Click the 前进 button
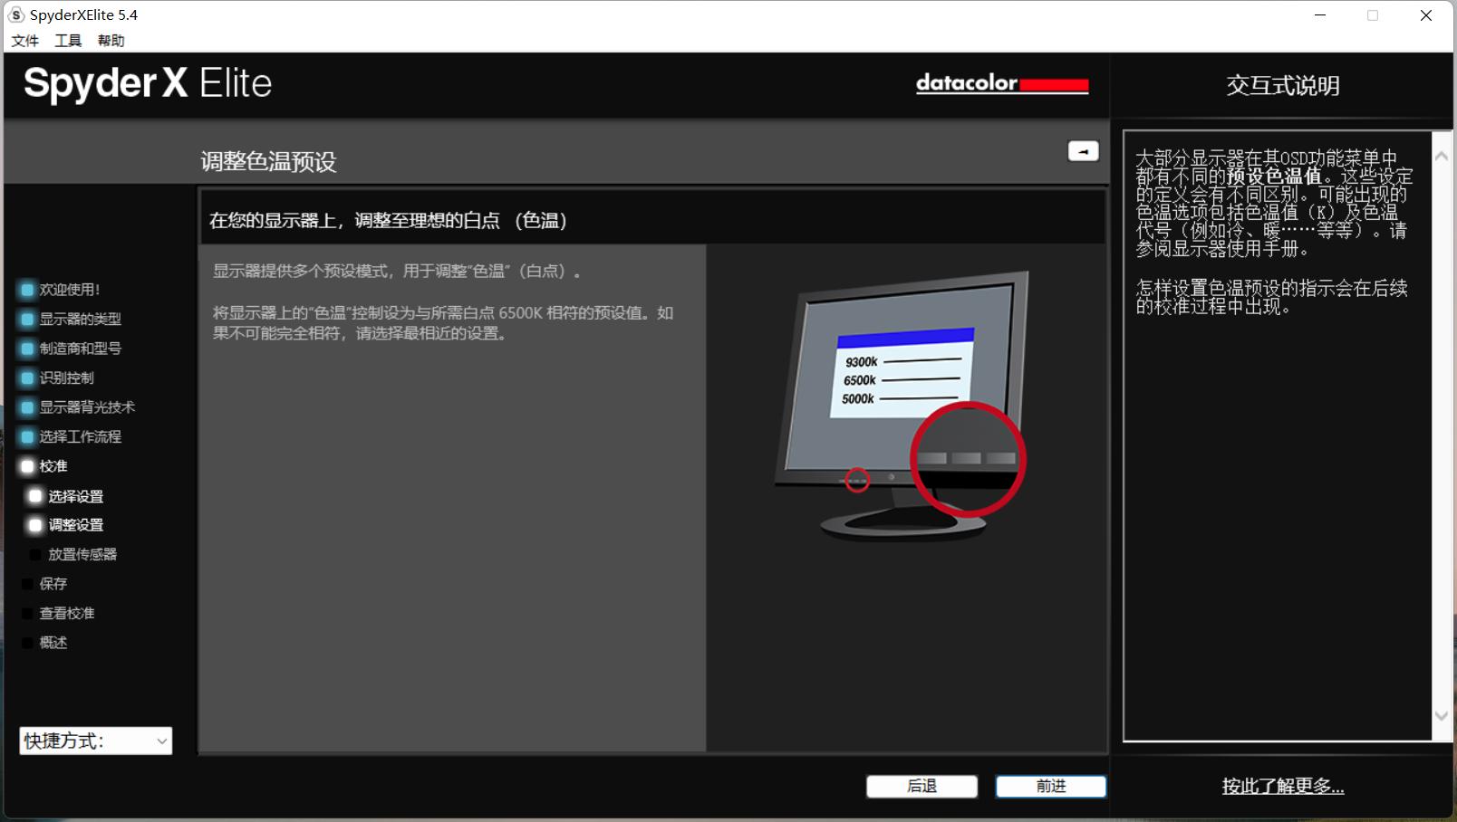This screenshot has height=822, width=1457. 1050,786
